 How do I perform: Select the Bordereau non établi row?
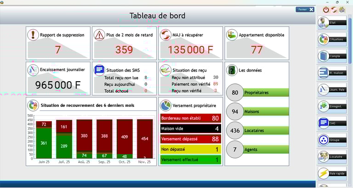(x=190, y=118)
